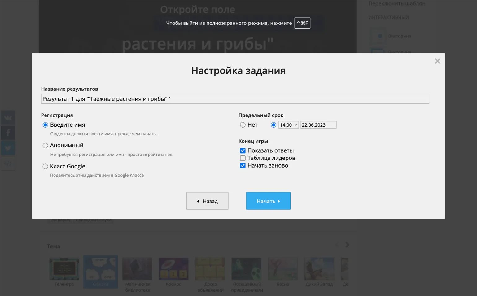
Task: Uncheck the Показать ответы checkbox
Action: pos(243,150)
